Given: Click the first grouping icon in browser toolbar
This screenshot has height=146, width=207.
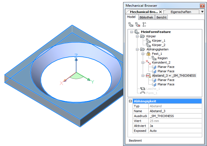Looking at the screenshot, I should [x=131, y=25].
